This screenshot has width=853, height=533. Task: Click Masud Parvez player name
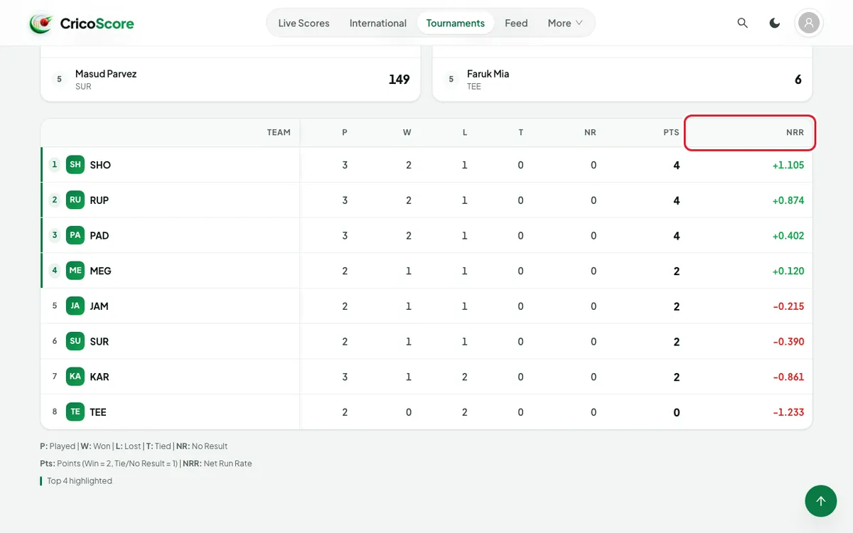106,74
